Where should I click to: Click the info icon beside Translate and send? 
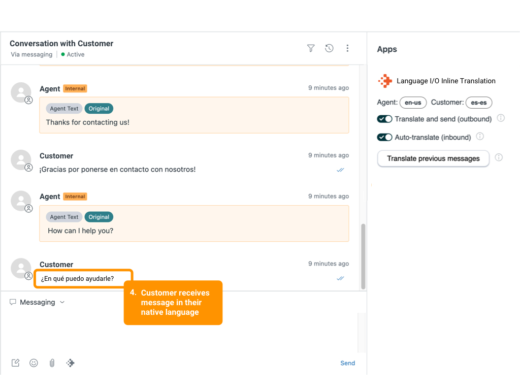coord(501,118)
